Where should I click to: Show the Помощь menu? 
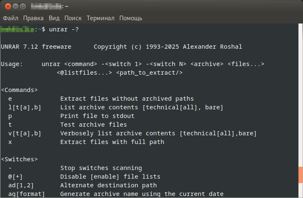131,18
